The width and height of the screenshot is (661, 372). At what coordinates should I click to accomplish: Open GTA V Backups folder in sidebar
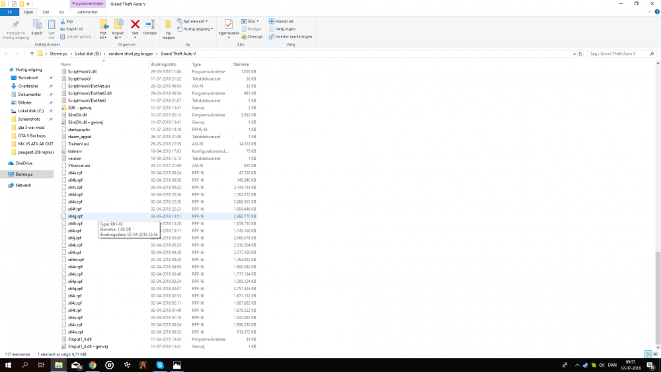tap(32, 135)
